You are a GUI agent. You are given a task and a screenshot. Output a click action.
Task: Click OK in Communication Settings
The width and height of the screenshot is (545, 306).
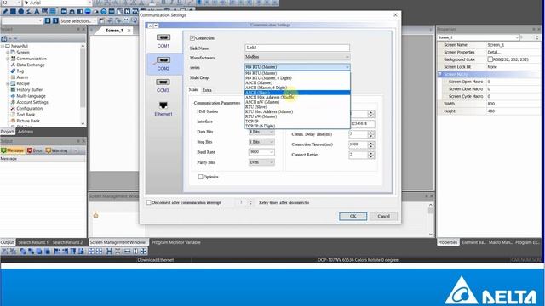click(x=353, y=216)
